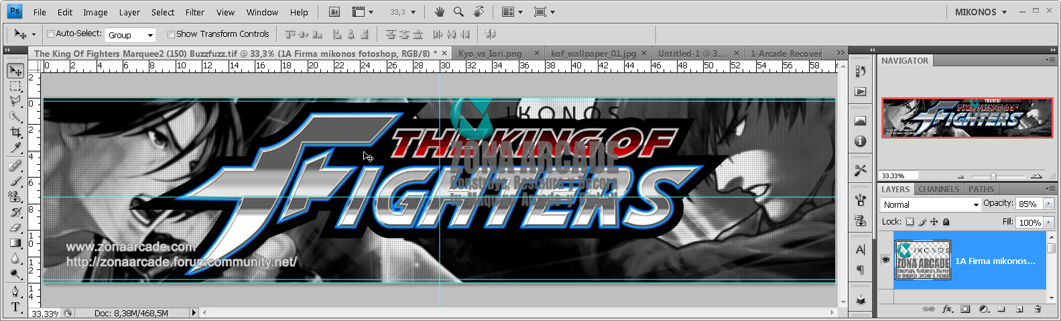Click Auto-Align Layers icon in options bar
The height and width of the screenshot is (321, 1061).
tap(491, 34)
